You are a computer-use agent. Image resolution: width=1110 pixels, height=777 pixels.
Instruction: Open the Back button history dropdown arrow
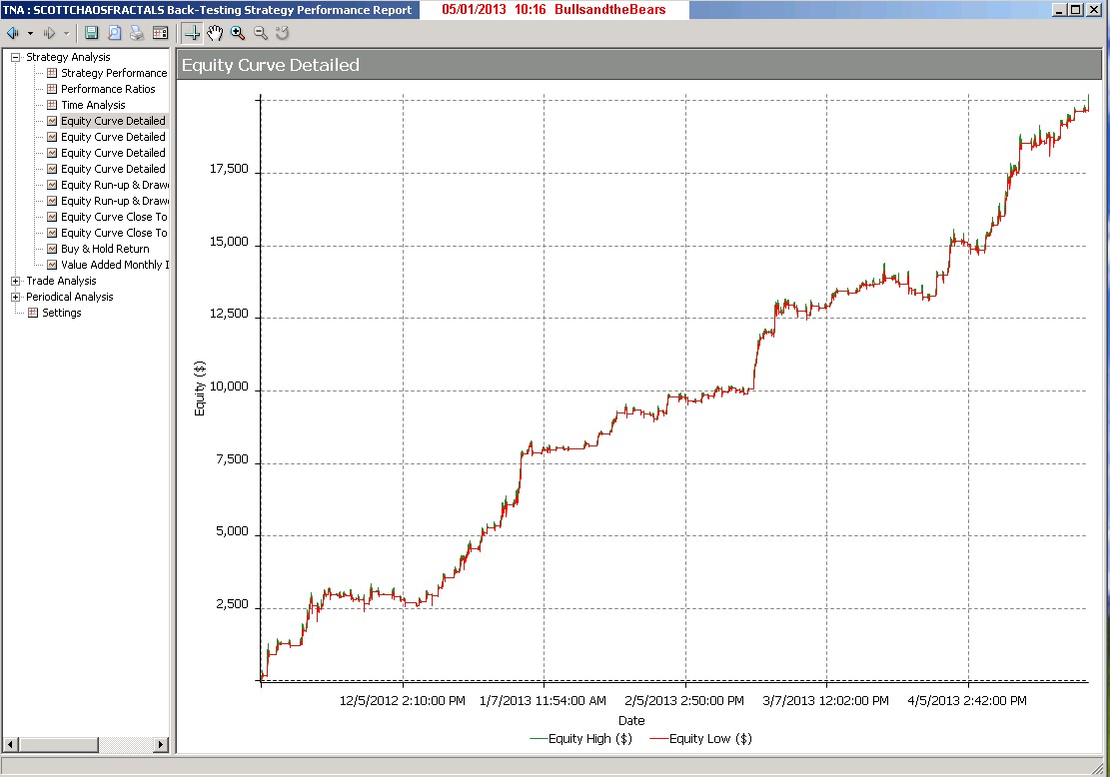pyautogui.click(x=30, y=33)
